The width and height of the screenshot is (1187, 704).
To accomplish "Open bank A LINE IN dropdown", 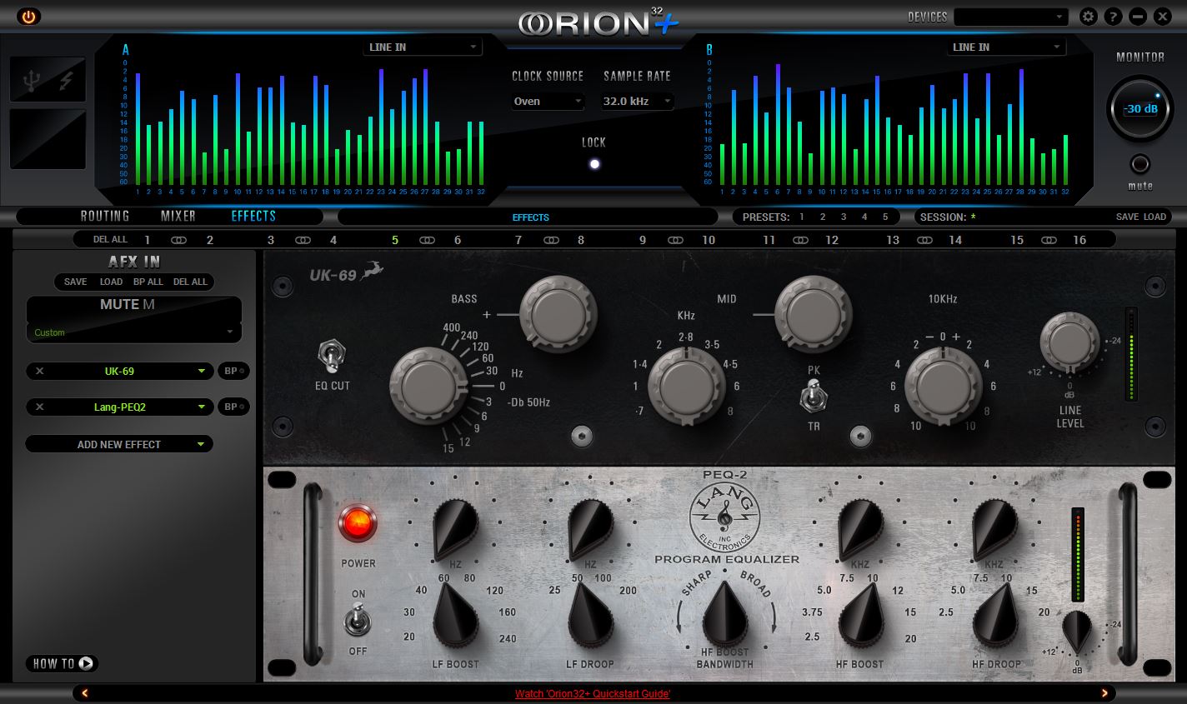I will 423,47.
